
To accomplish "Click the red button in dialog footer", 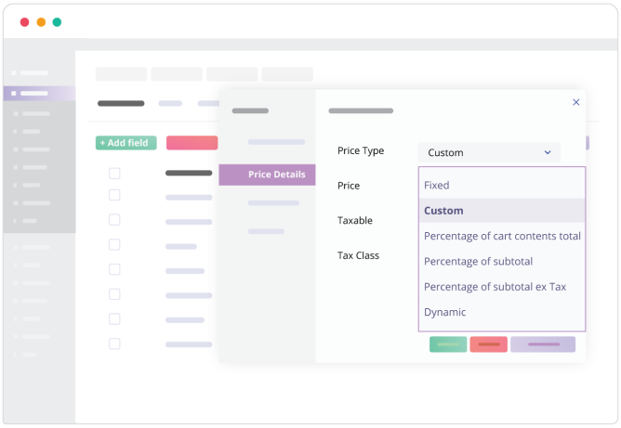I will pyautogui.click(x=489, y=344).
